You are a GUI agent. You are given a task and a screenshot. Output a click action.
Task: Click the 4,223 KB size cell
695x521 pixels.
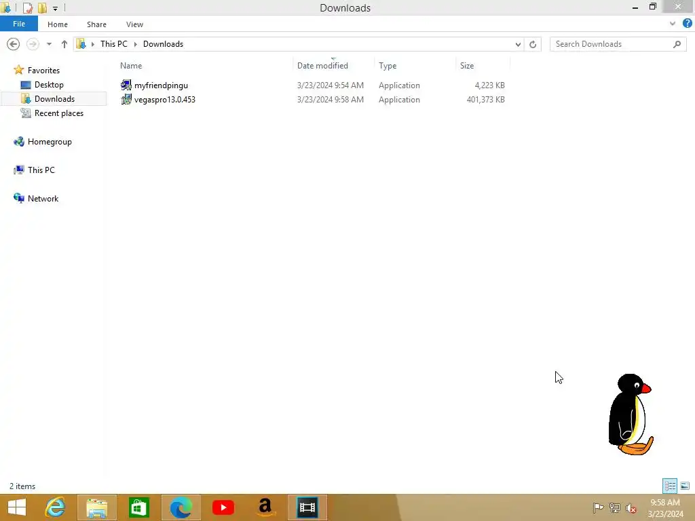click(489, 85)
